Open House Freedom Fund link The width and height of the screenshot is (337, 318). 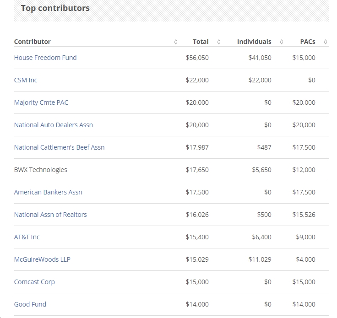point(45,58)
